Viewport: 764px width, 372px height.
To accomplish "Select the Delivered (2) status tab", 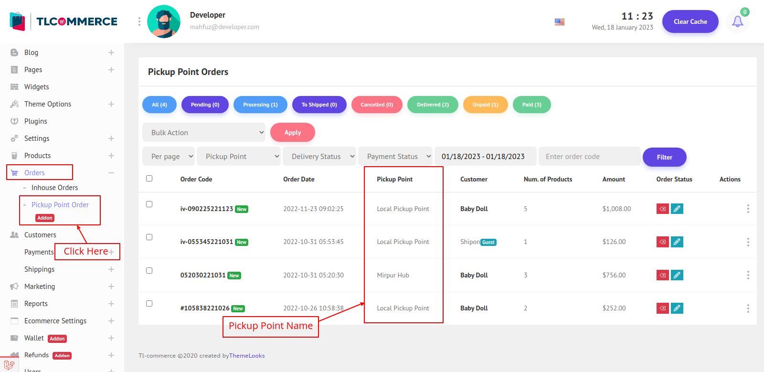I will coord(433,105).
